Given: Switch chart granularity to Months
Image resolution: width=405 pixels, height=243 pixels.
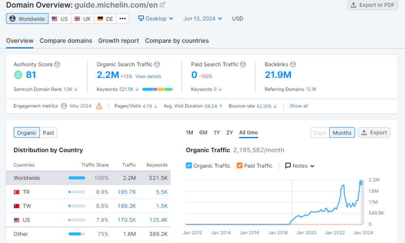Looking at the screenshot, I should (342, 133).
